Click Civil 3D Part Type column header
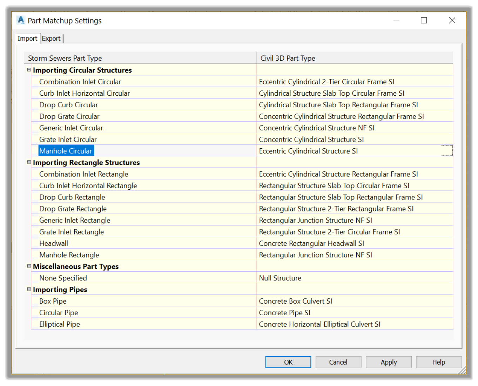The image size is (478, 386). 355,58
